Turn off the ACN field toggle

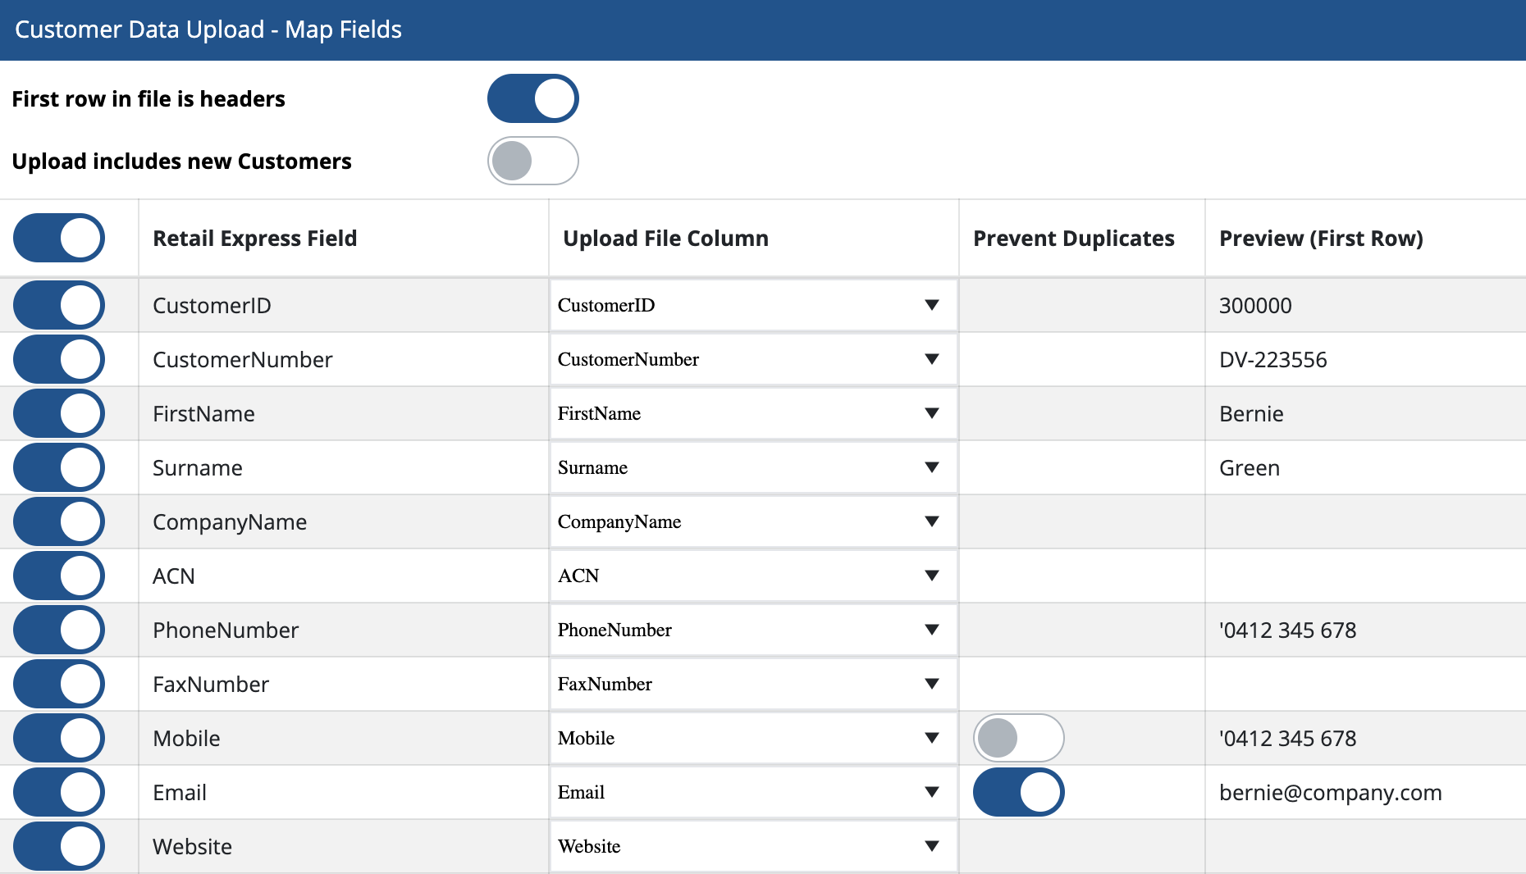click(59, 576)
